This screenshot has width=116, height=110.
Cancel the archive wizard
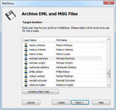[31, 103]
